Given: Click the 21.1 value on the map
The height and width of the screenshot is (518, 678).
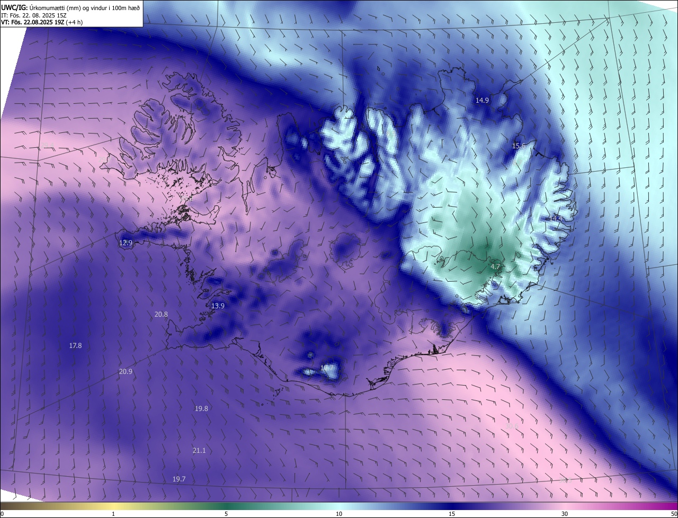Looking at the screenshot, I should 199,450.
